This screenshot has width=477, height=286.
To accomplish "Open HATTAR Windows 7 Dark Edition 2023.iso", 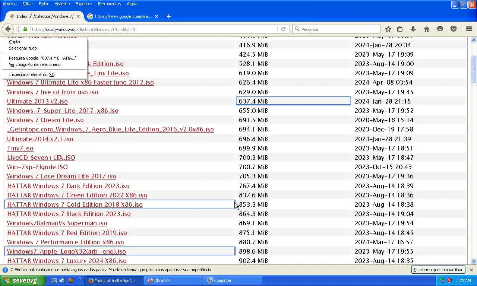I will click(68, 186).
